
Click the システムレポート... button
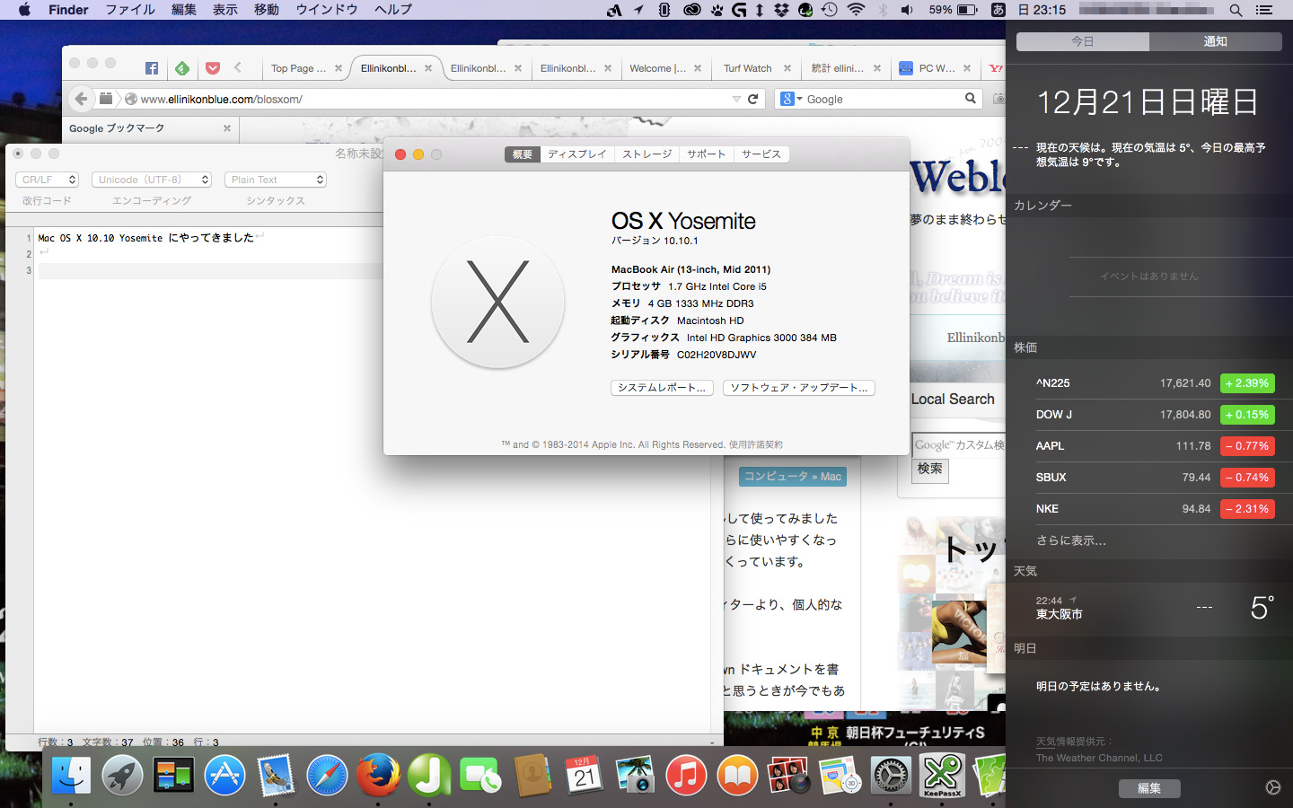(662, 388)
